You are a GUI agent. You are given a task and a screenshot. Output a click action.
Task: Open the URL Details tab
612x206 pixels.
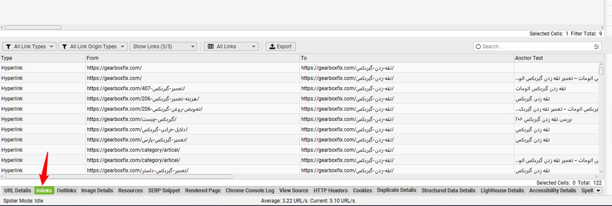point(17,191)
